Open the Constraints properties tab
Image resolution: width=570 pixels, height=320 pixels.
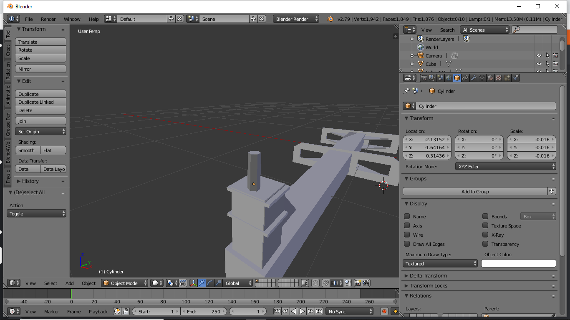click(465, 78)
